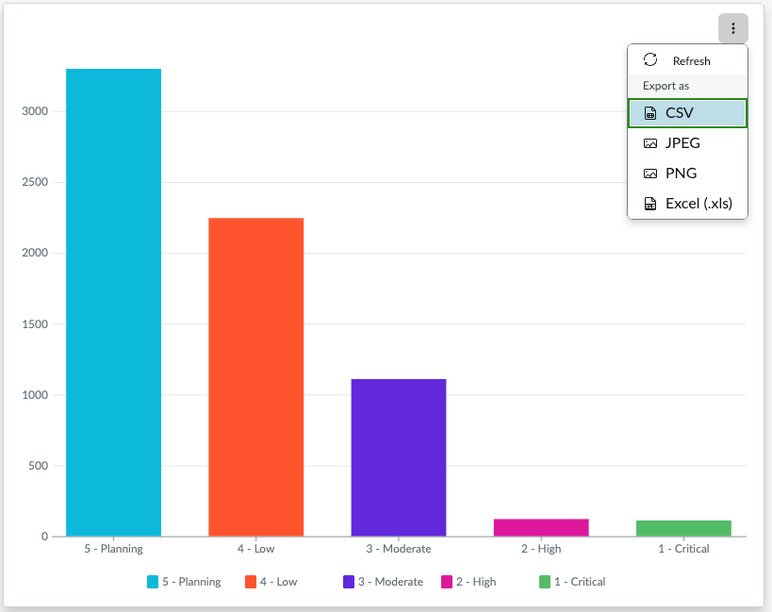Toggle 2 - High legend swatch
Image resolution: width=772 pixels, height=612 pixels.
coord(447,582)
